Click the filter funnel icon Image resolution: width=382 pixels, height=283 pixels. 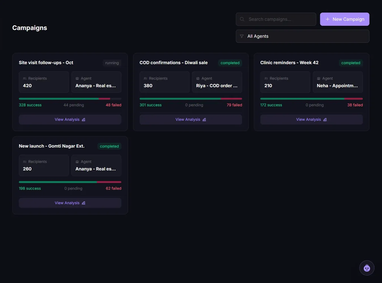pyautogui.click(x=242, y=36)
